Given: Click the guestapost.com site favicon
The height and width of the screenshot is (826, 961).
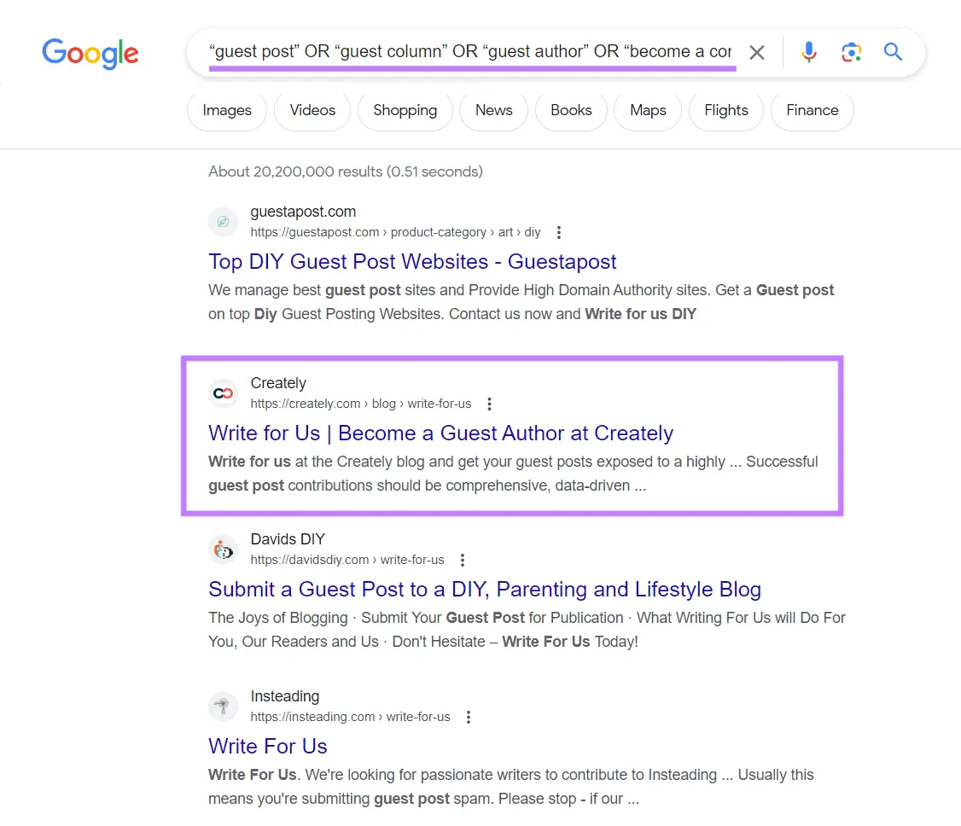Looking at the screenshot, I should coord(223,221).
